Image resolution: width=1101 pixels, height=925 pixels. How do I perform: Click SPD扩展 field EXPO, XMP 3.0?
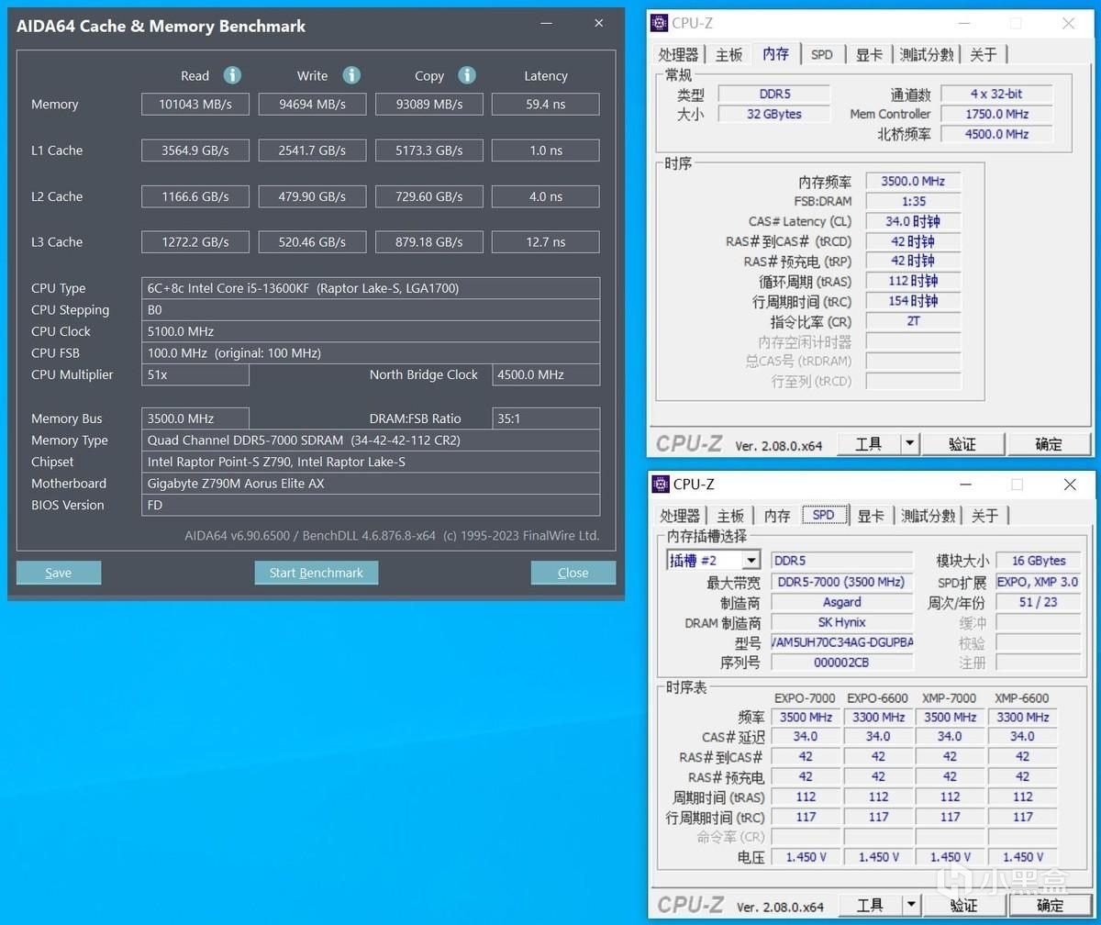(1038, 582)
